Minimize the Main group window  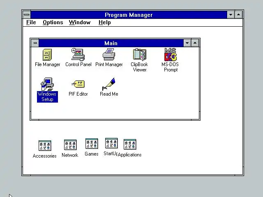[x=187, y=43]
